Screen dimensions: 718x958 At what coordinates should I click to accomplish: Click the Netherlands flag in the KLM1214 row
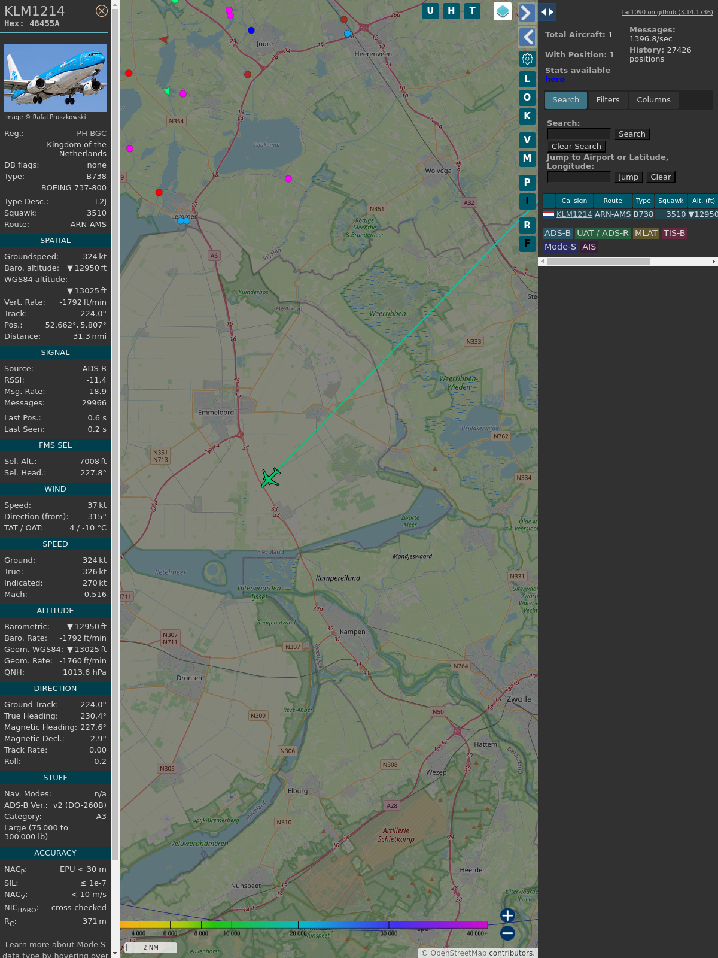click(549, 214)
